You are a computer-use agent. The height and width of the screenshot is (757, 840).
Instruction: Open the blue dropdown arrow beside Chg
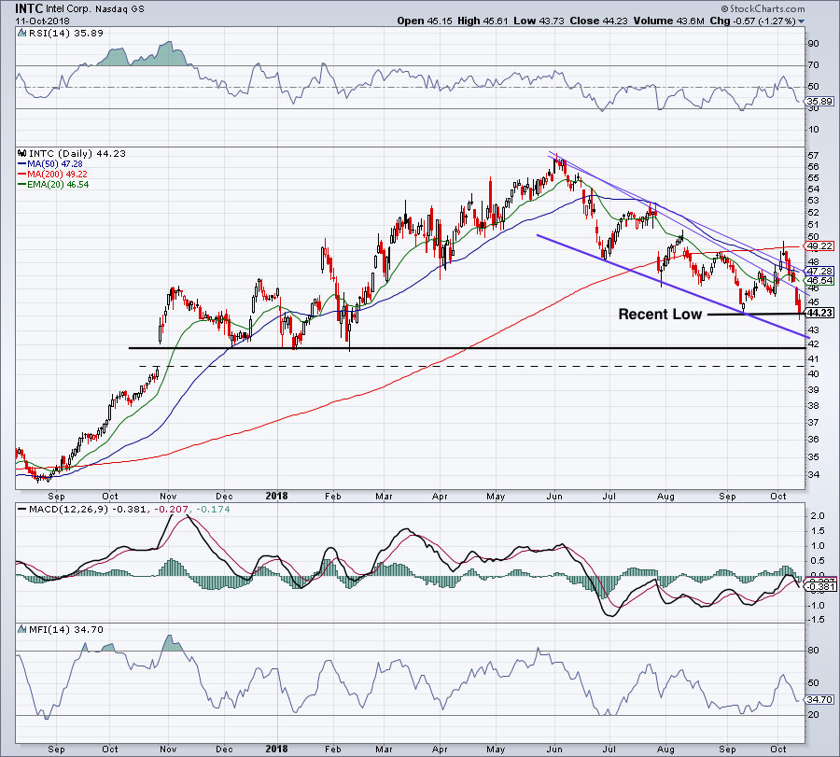click(x=802, y=21)
